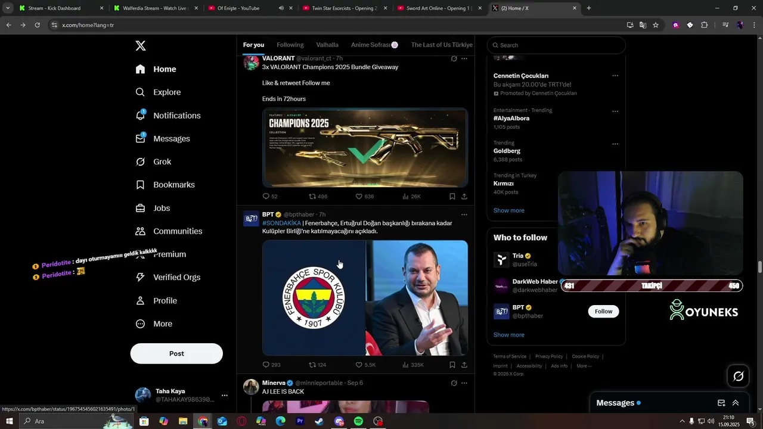
Task: Click Grok explain icon on VALORANT post
Action: (x=454, y=58)
